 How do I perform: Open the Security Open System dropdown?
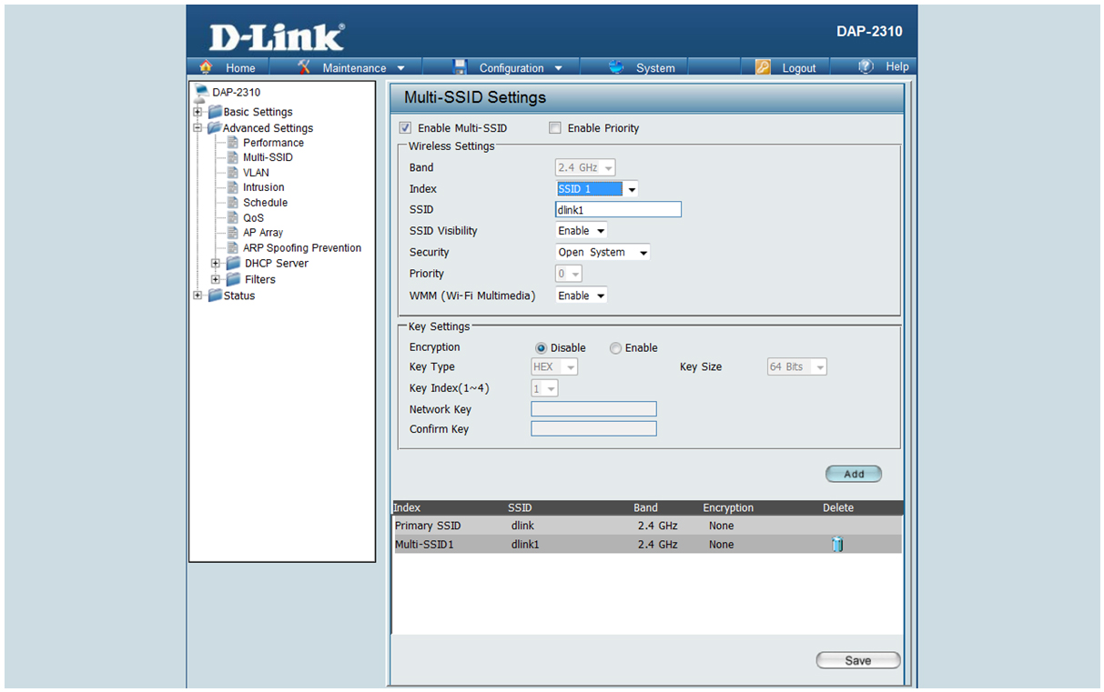pyautogui.click(x=603, y=253)
